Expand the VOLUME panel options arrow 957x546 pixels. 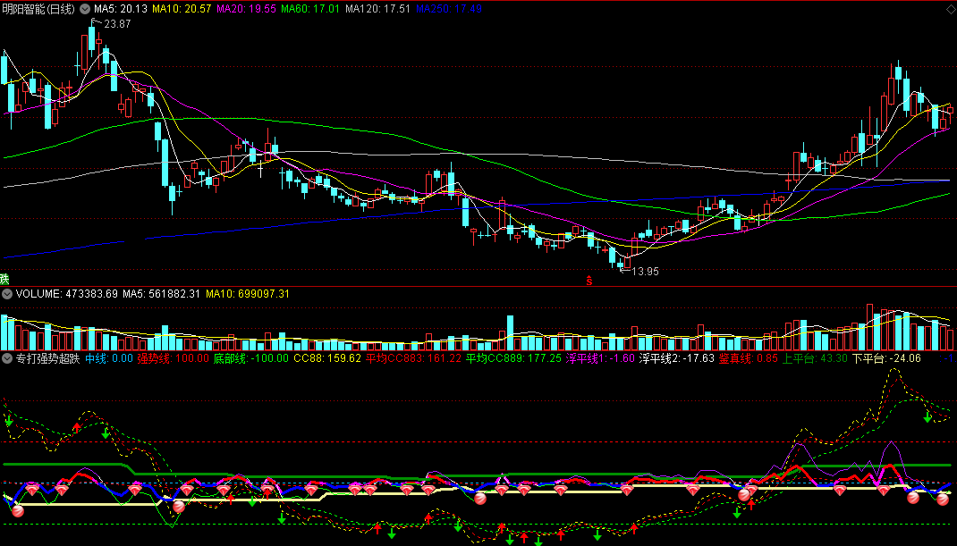(x=7, y=294)
